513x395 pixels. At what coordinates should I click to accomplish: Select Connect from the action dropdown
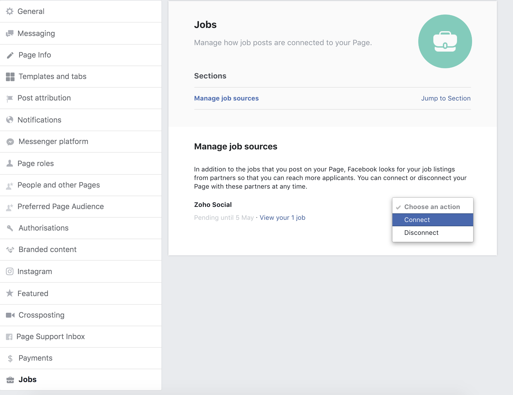417,220
